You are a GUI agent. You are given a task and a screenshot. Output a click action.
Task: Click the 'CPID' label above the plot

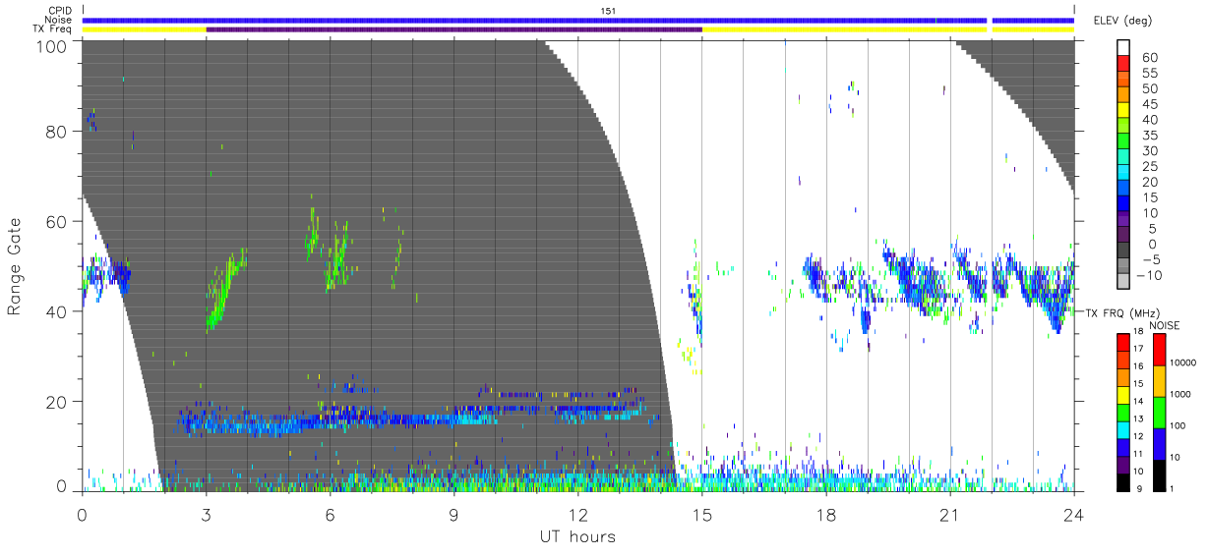pos(59,10)
